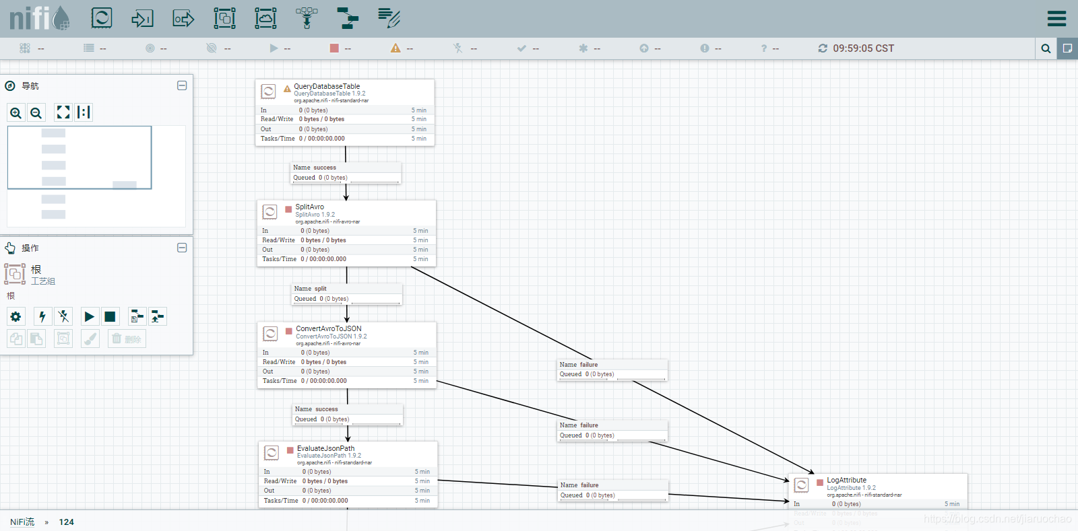Start the flow with play button

coord(89,316)
